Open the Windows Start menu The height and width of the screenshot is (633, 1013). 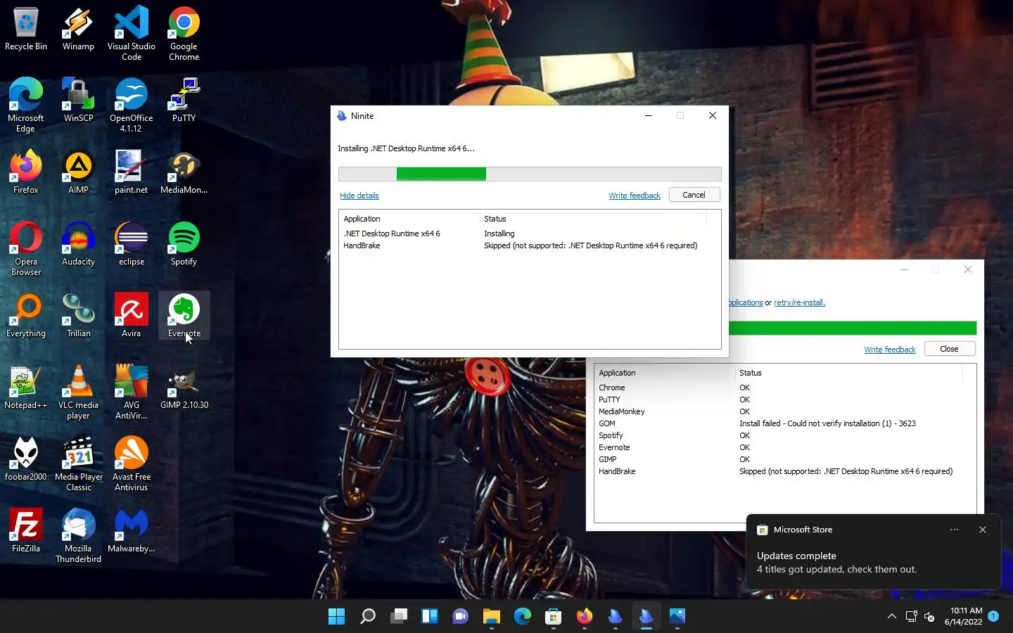tap(336, 616)
